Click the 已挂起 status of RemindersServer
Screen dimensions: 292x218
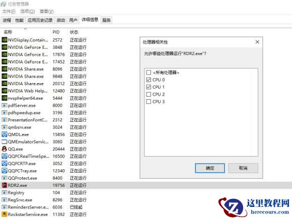(76, 207)
